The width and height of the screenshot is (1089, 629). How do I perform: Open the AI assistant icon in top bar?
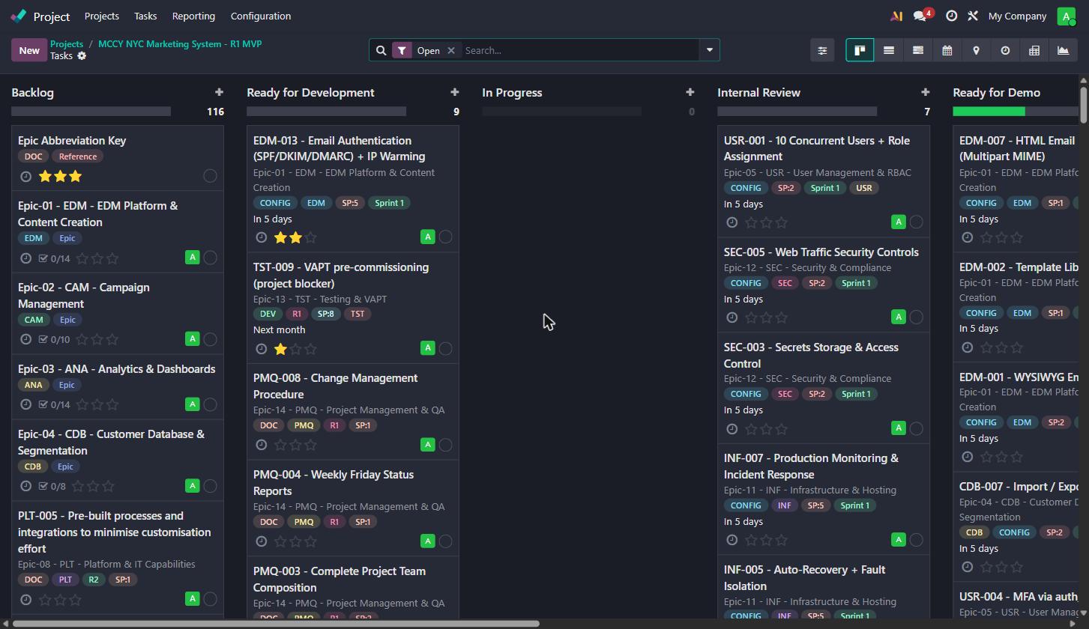tap(896, 16)
